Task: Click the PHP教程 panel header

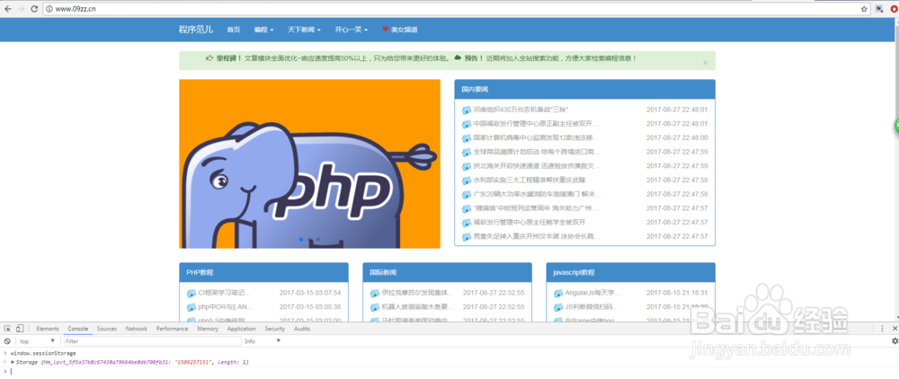Action: click(263, 272)
